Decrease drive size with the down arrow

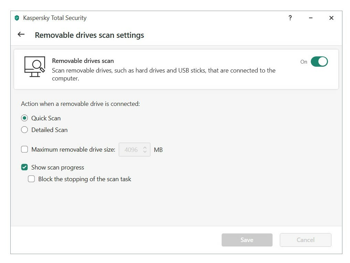tap(145, 152)
